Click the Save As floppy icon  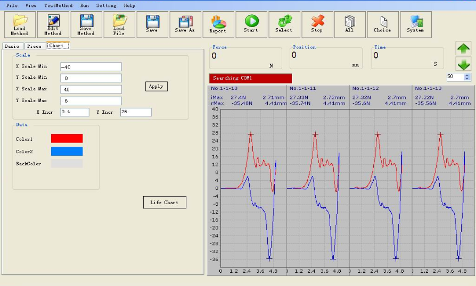pos(185,24)
